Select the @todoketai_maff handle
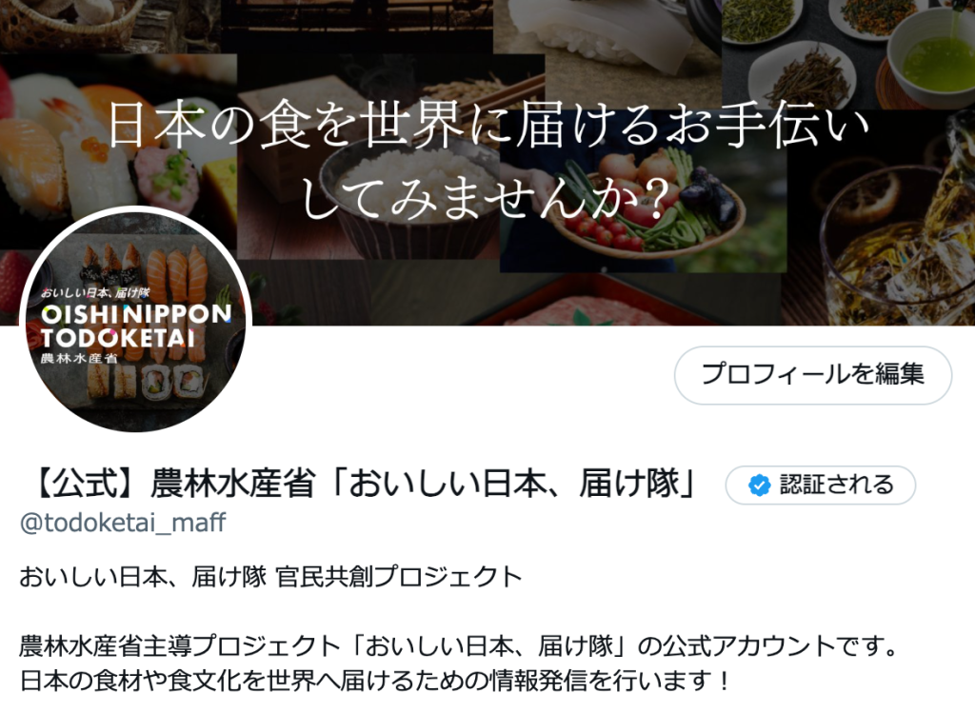Screen dimensions: 975x713 [x=123, y=523]
